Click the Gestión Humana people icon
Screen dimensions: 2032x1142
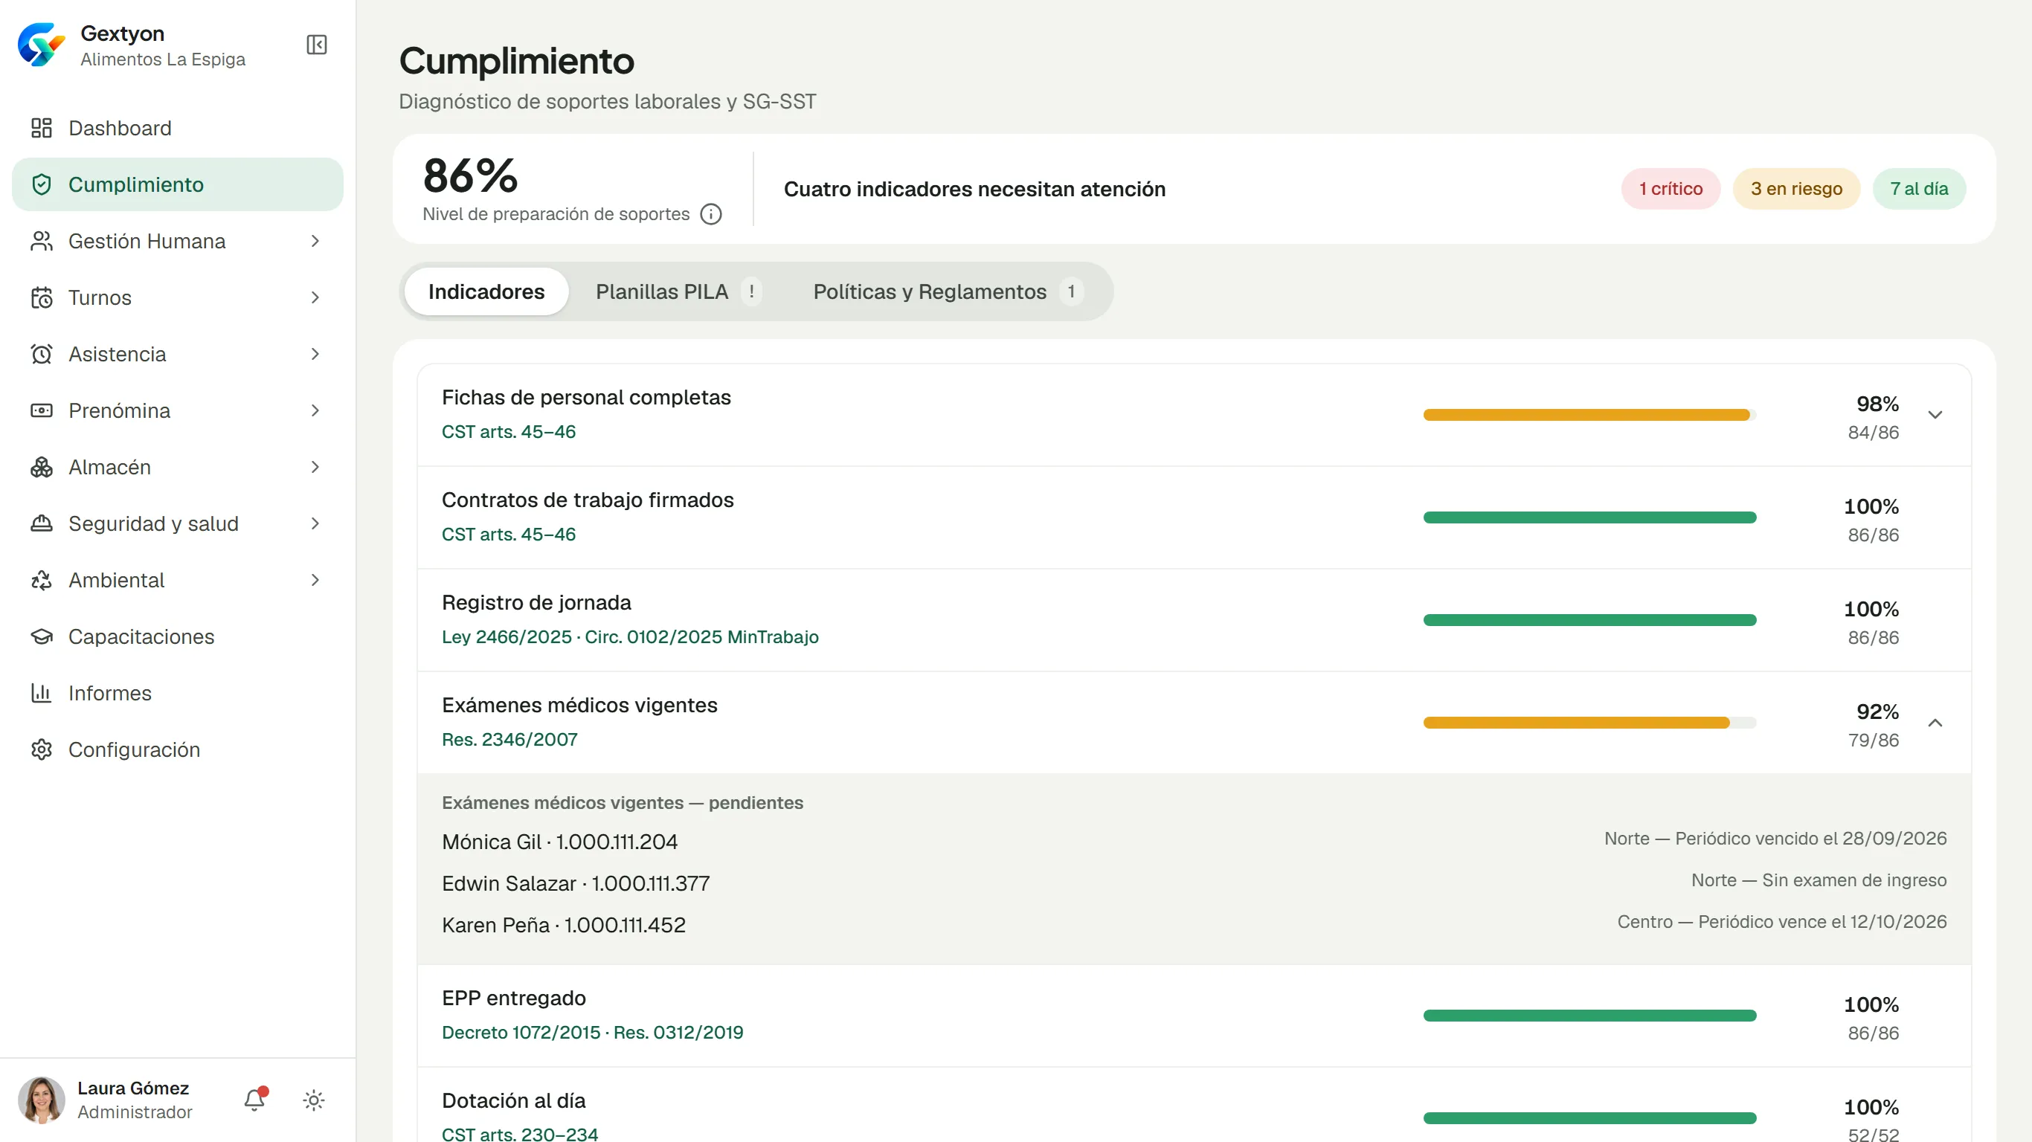click(41, 242)
